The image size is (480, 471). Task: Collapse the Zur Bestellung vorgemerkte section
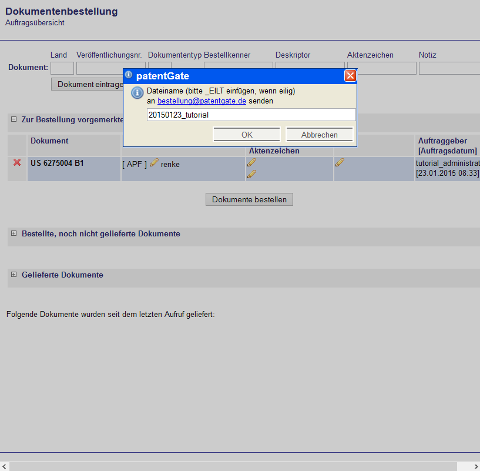tap(14, 119)
